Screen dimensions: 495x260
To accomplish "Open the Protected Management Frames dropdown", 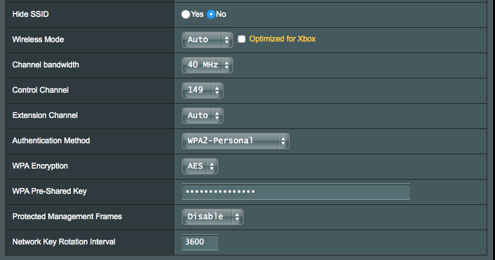I will (x=212, y=217).
